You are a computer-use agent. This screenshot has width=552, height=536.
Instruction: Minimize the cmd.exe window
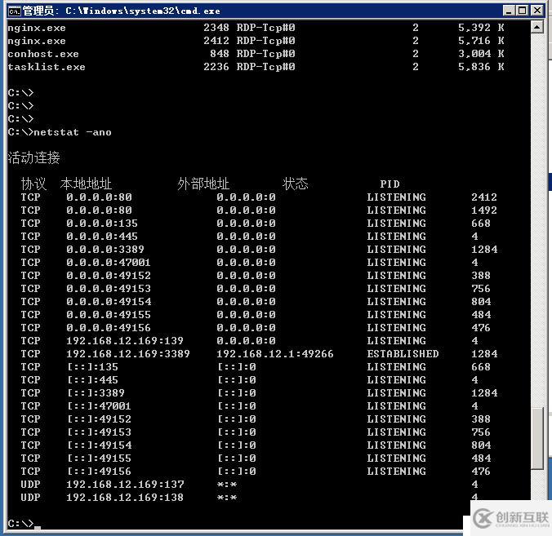coord(508,11)
